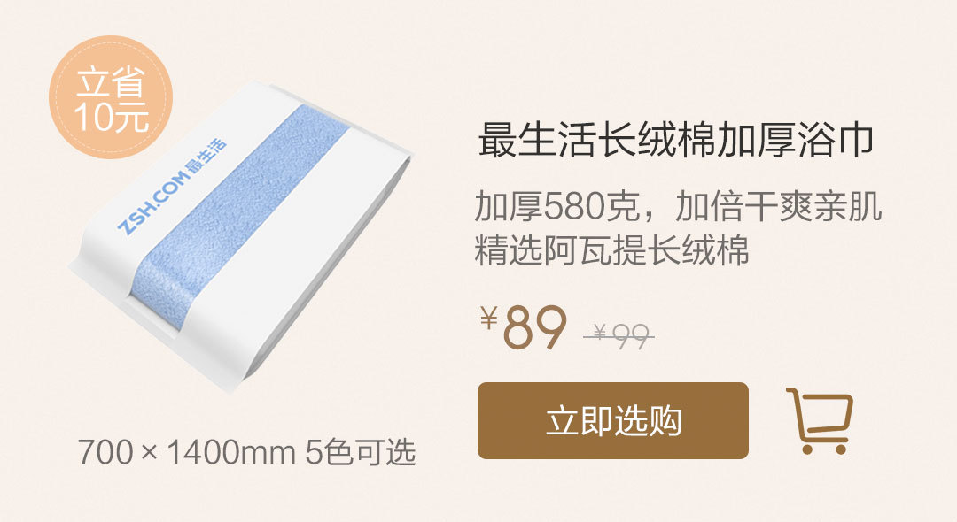Image resolution: width=957 pixels, height=522 pixels.
Task: Open the 最生活长绒棉加厚浴巾 product title
Action: (675, 141)
